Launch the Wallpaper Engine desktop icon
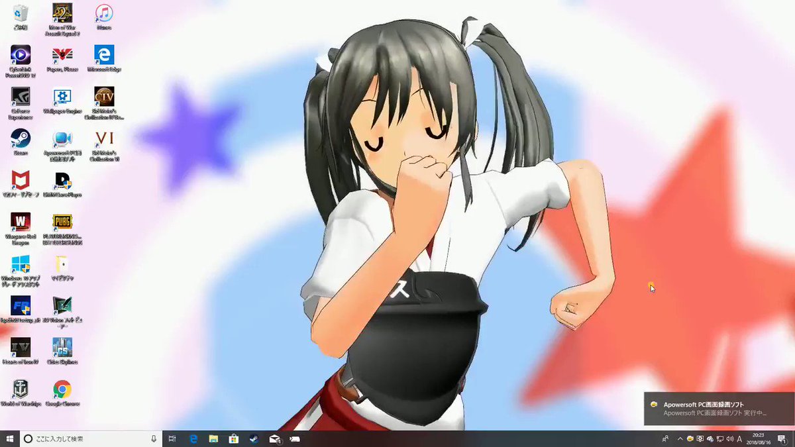The image size is (795, 447). point(62,101)
